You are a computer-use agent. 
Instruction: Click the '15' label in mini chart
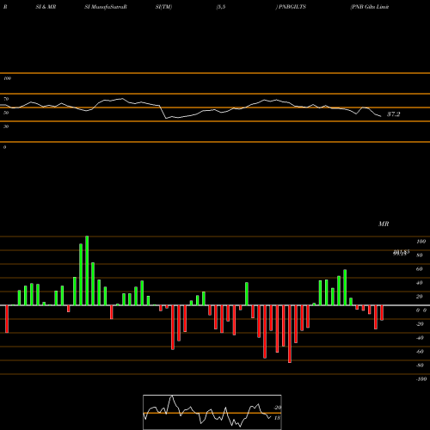pos(277,418)
